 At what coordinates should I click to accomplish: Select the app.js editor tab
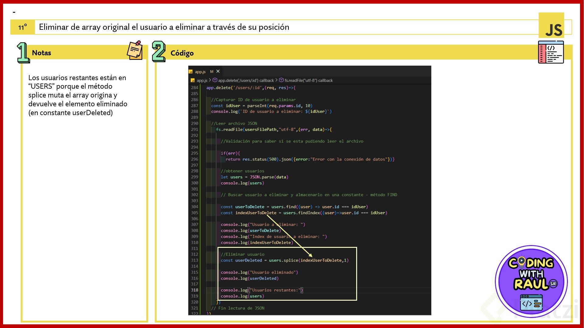coord(200,72)
